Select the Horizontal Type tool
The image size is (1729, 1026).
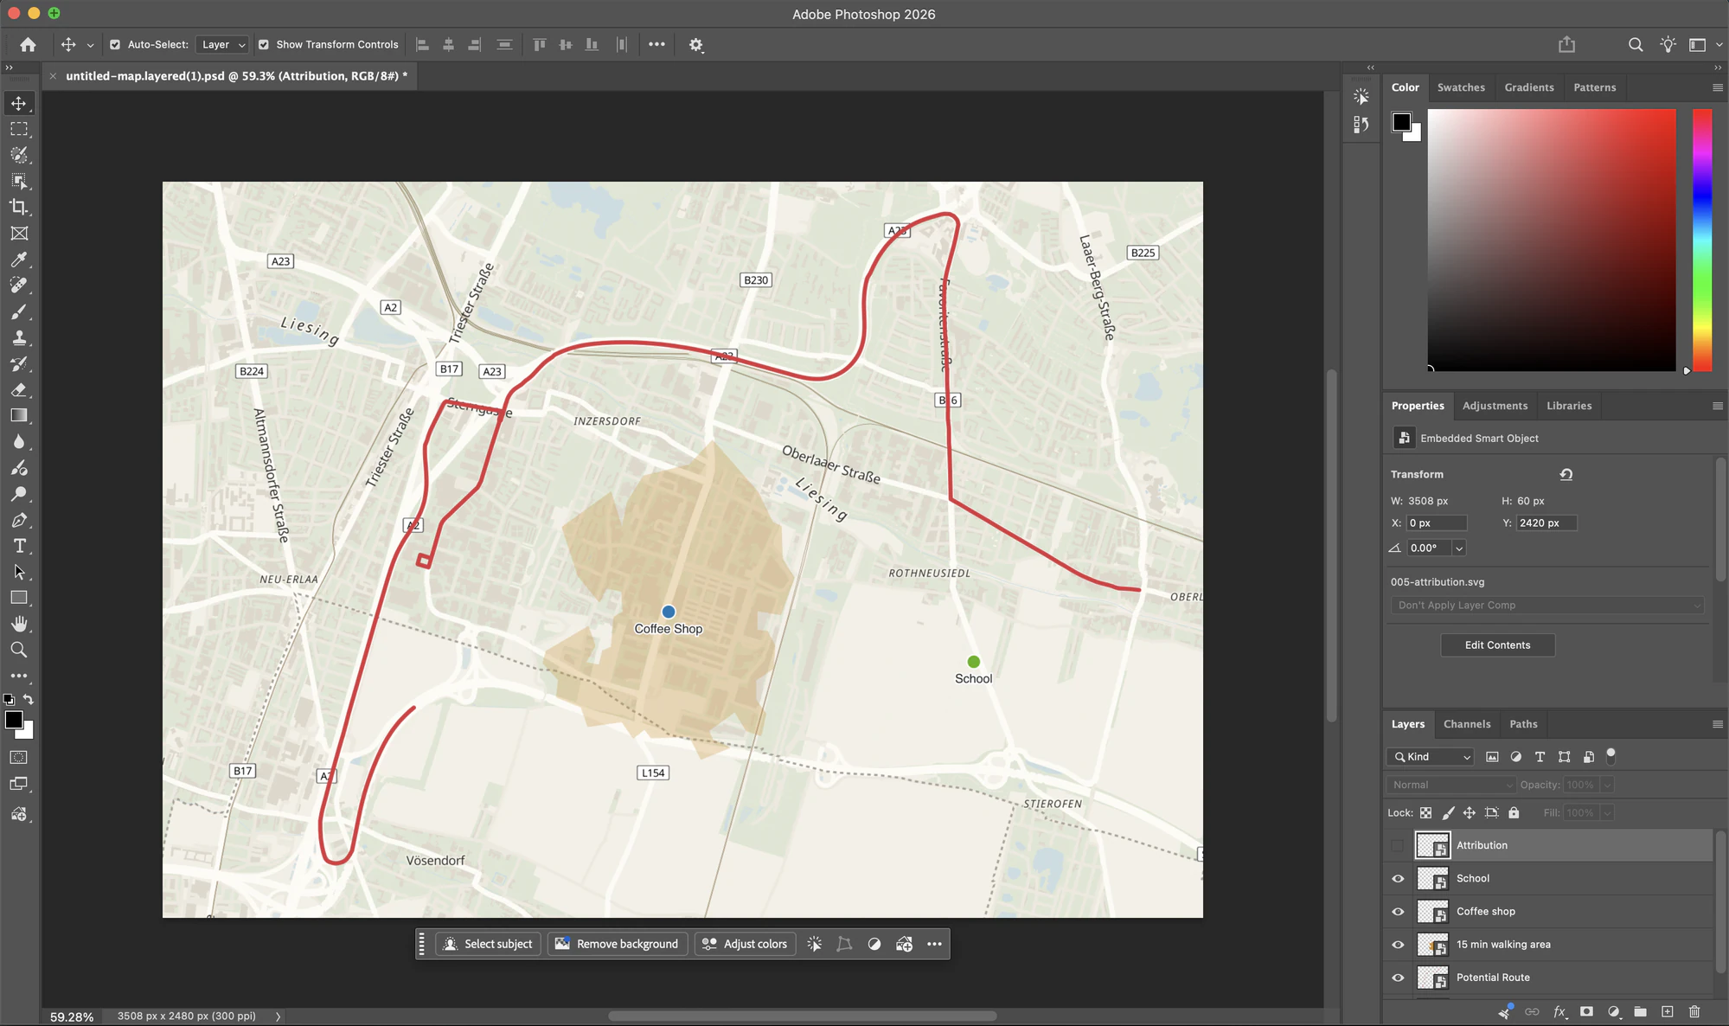click(x=18, y=546)
